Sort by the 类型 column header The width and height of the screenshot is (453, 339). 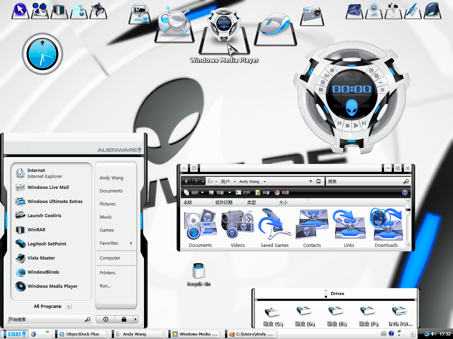coord(260,202)
